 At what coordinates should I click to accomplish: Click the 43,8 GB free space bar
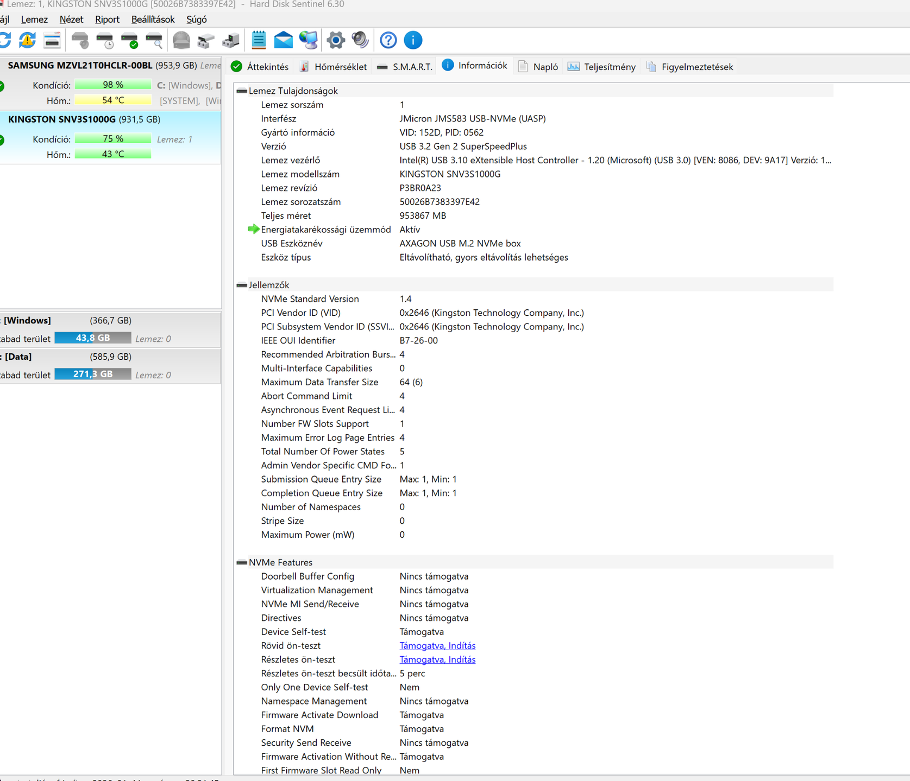tap(93, 338)
